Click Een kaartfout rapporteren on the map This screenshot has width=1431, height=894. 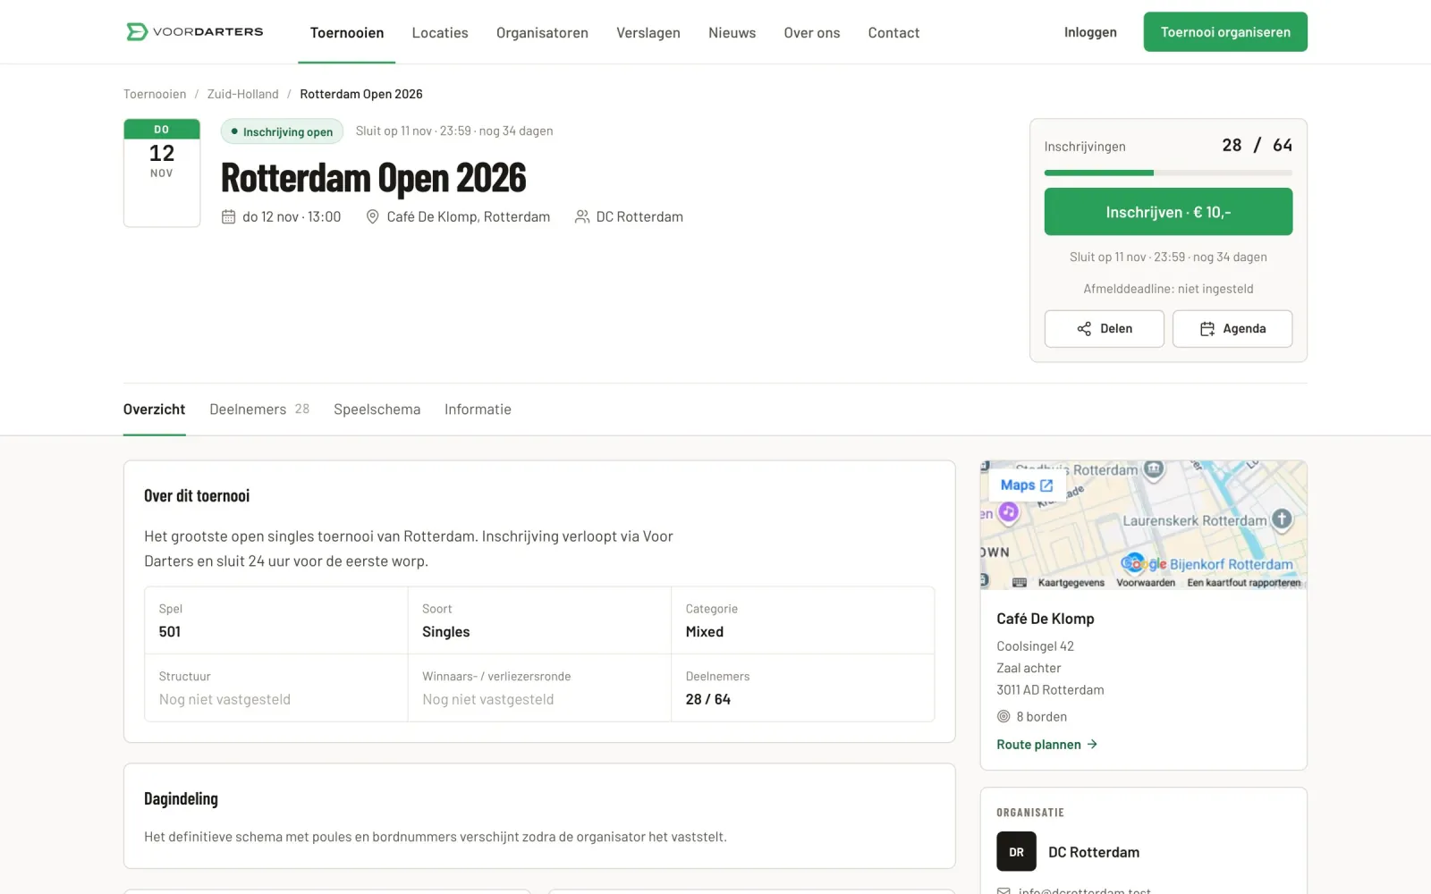coord(1244,583)
